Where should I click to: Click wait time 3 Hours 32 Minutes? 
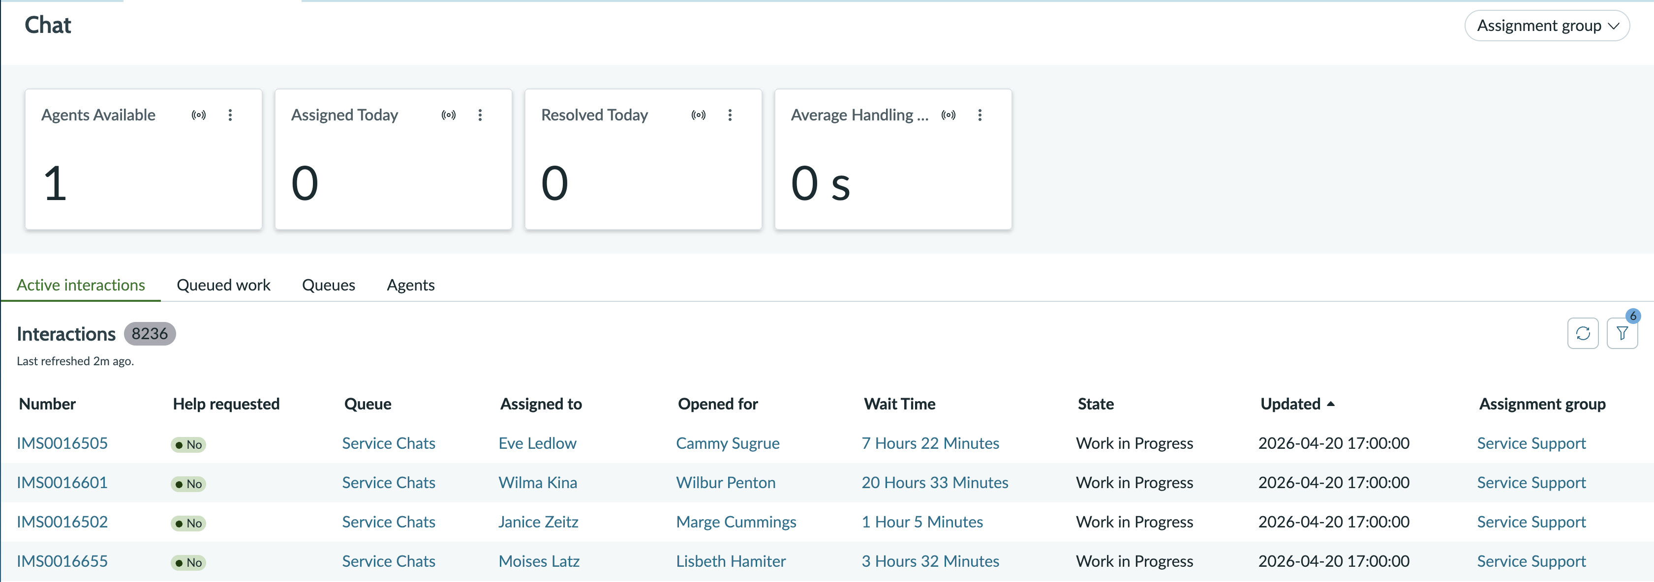(930, 561)
